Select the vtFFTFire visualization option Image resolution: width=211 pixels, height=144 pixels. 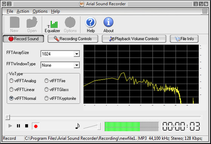tap(46, 81)
